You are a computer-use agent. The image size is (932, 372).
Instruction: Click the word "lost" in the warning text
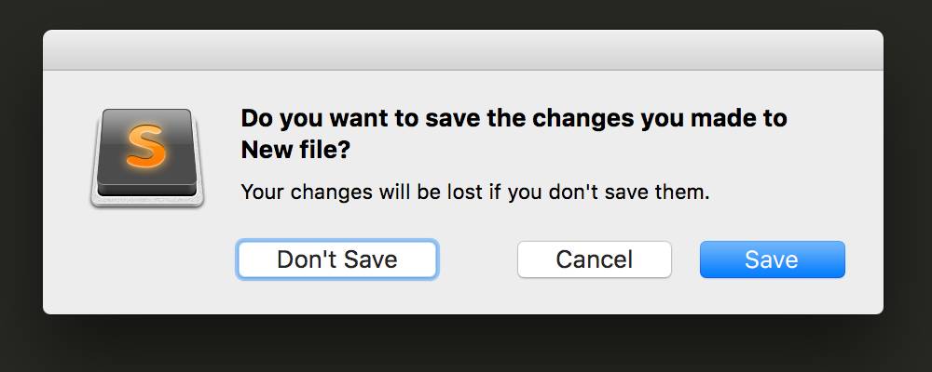(x=462, y=193)
